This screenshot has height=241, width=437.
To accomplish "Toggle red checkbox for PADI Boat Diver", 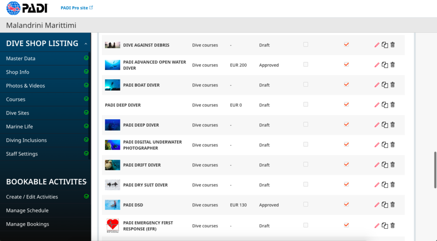I will pyautogui.click(x=346, y=84).
